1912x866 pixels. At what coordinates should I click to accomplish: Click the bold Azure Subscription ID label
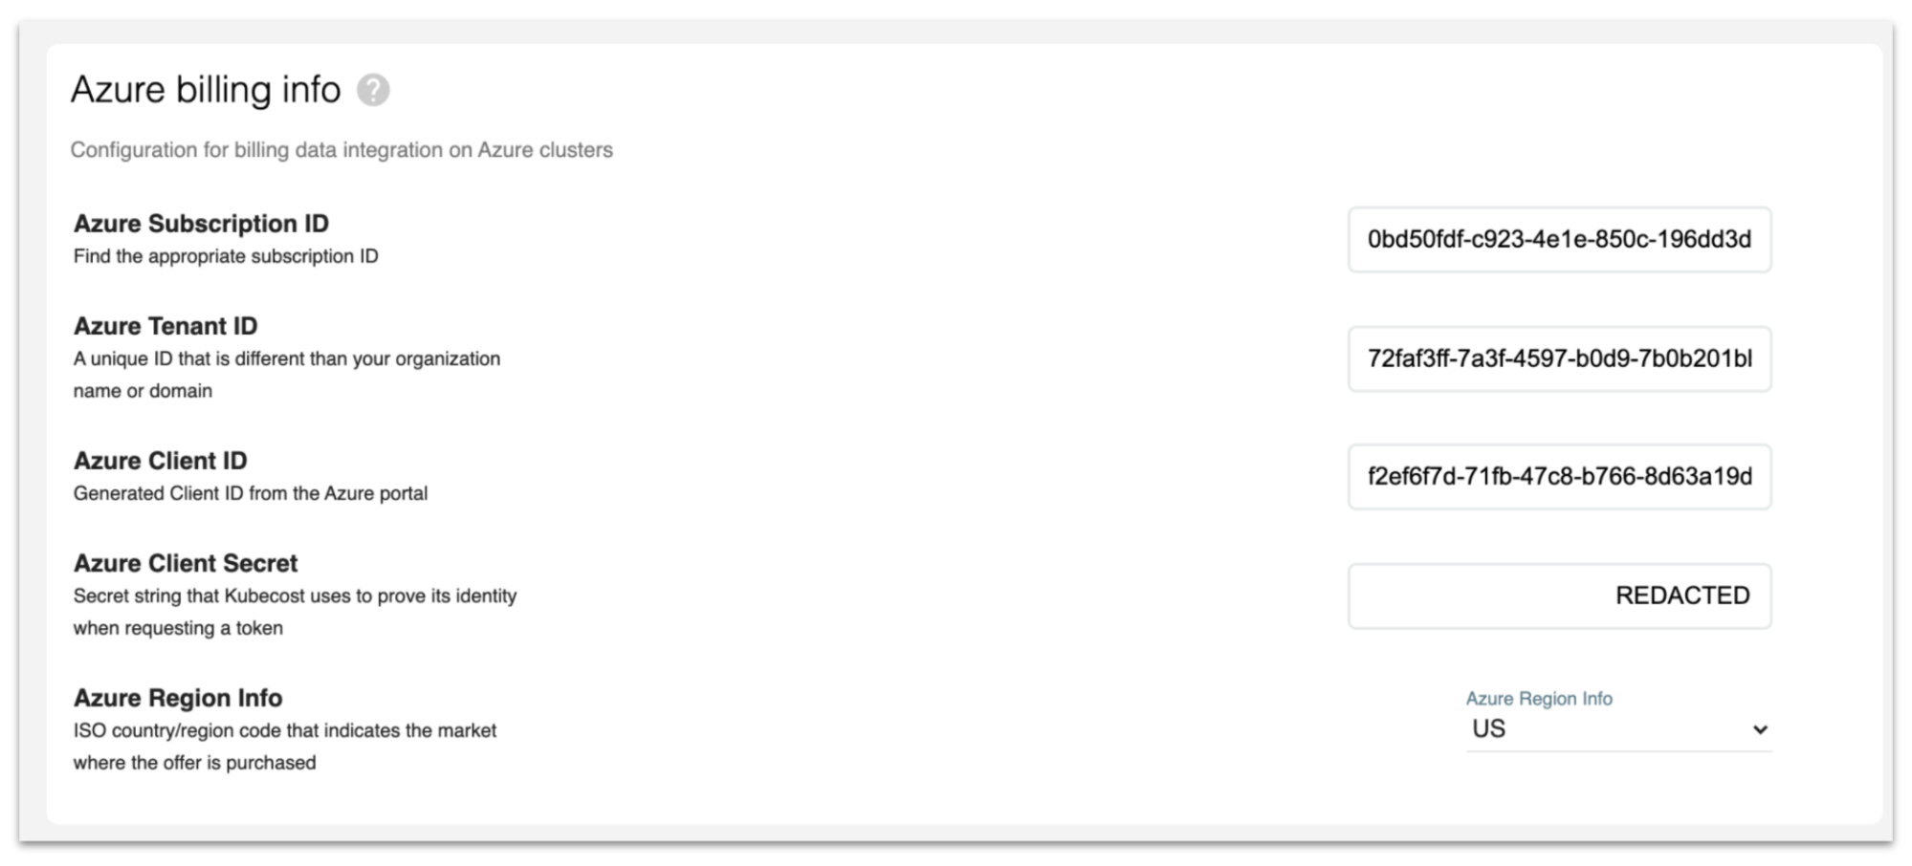[201, 224]
